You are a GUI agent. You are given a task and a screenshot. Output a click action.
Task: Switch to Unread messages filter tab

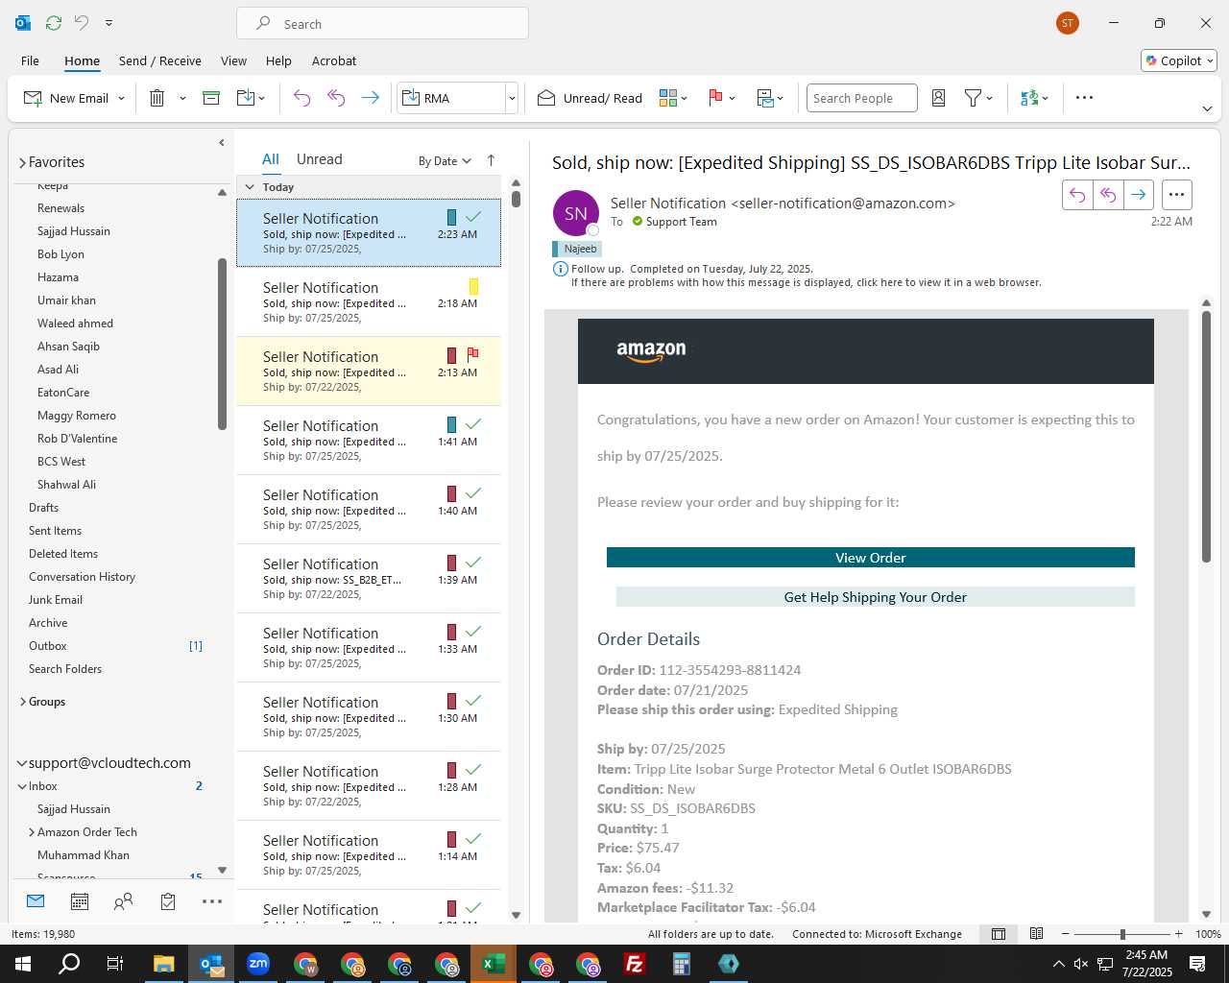point(319,159)
